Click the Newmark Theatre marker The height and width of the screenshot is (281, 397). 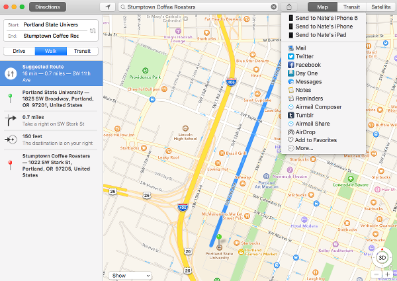click(290, 170)
